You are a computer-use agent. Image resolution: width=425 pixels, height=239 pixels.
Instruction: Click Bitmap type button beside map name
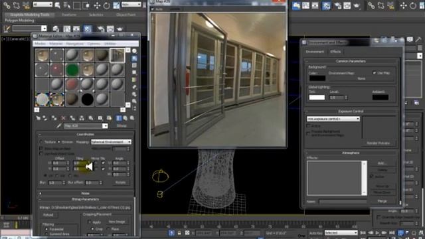[x=122, y=125]
